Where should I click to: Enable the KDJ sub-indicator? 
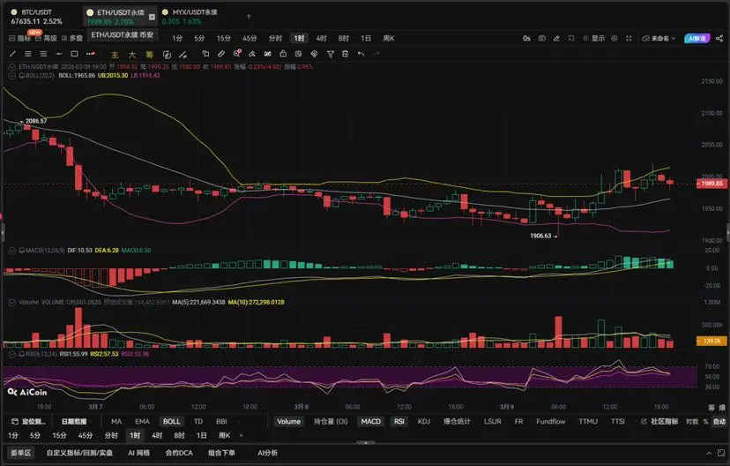424,421
